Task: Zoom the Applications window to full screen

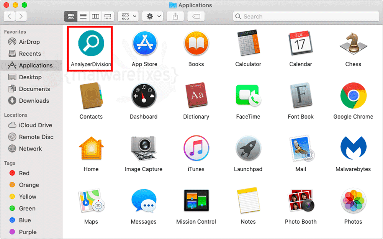Action: coord(25,5)
